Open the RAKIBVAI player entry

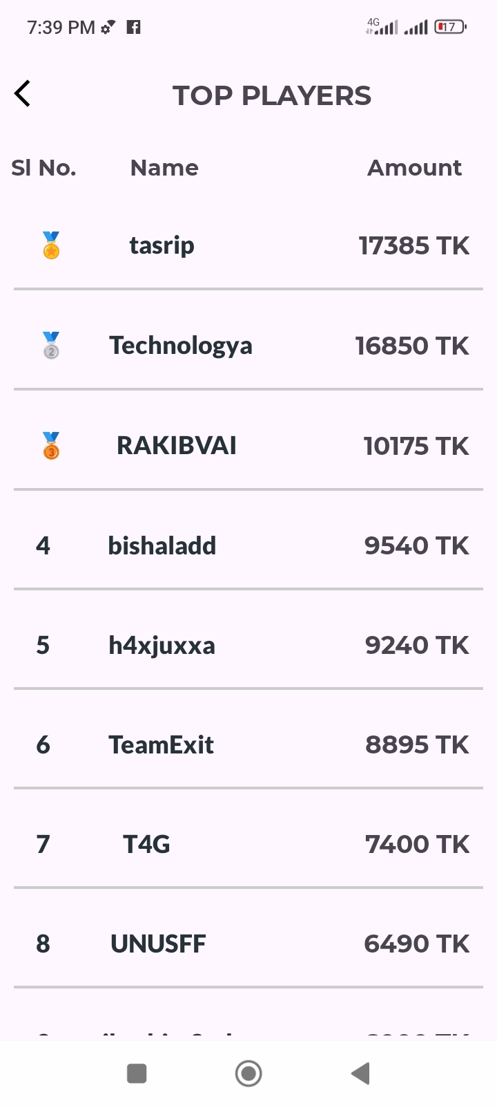click(177, 446)
